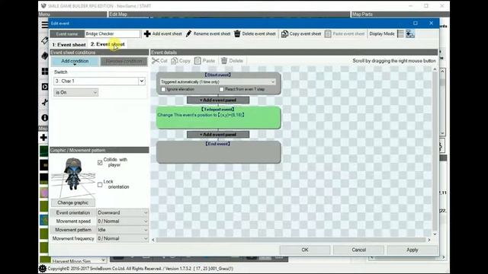Click the Add event sheet label
The height and width of the screenshot is (274, 488).
tap(167, 33)
